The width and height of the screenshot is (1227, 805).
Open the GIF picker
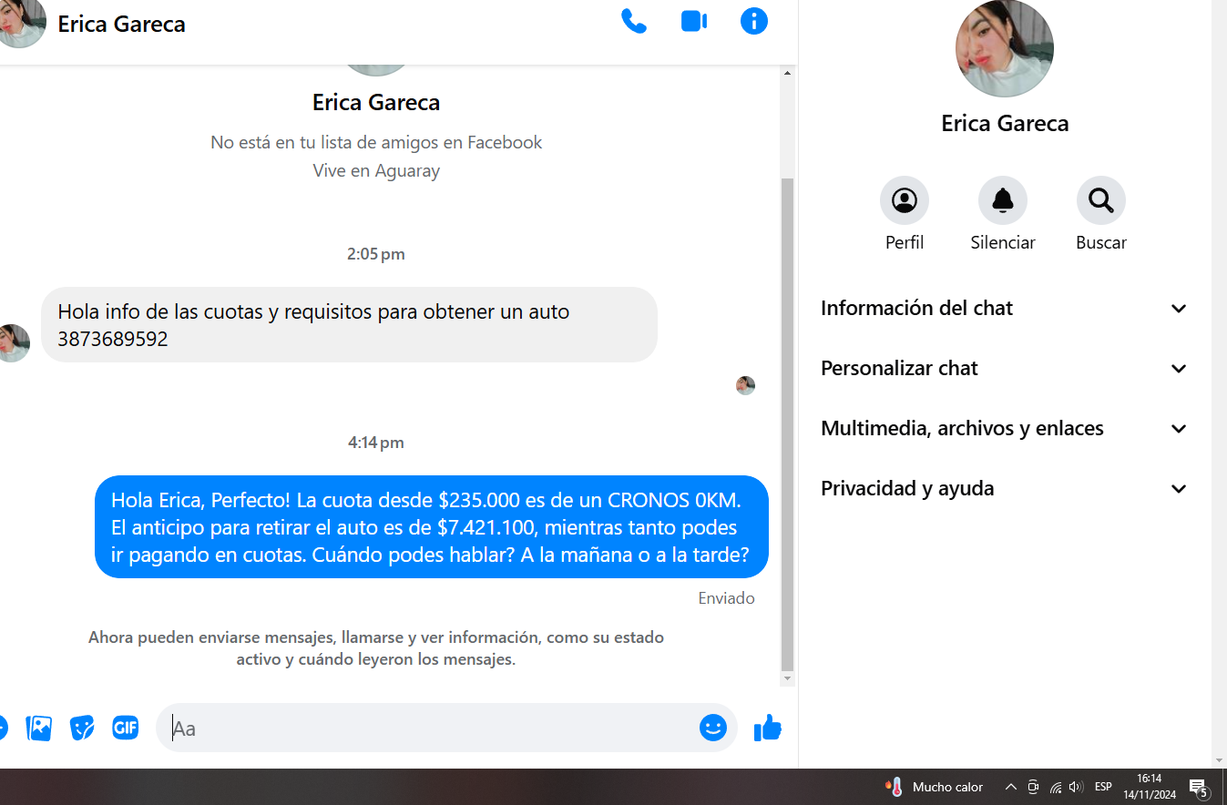(x=126, y=728)
